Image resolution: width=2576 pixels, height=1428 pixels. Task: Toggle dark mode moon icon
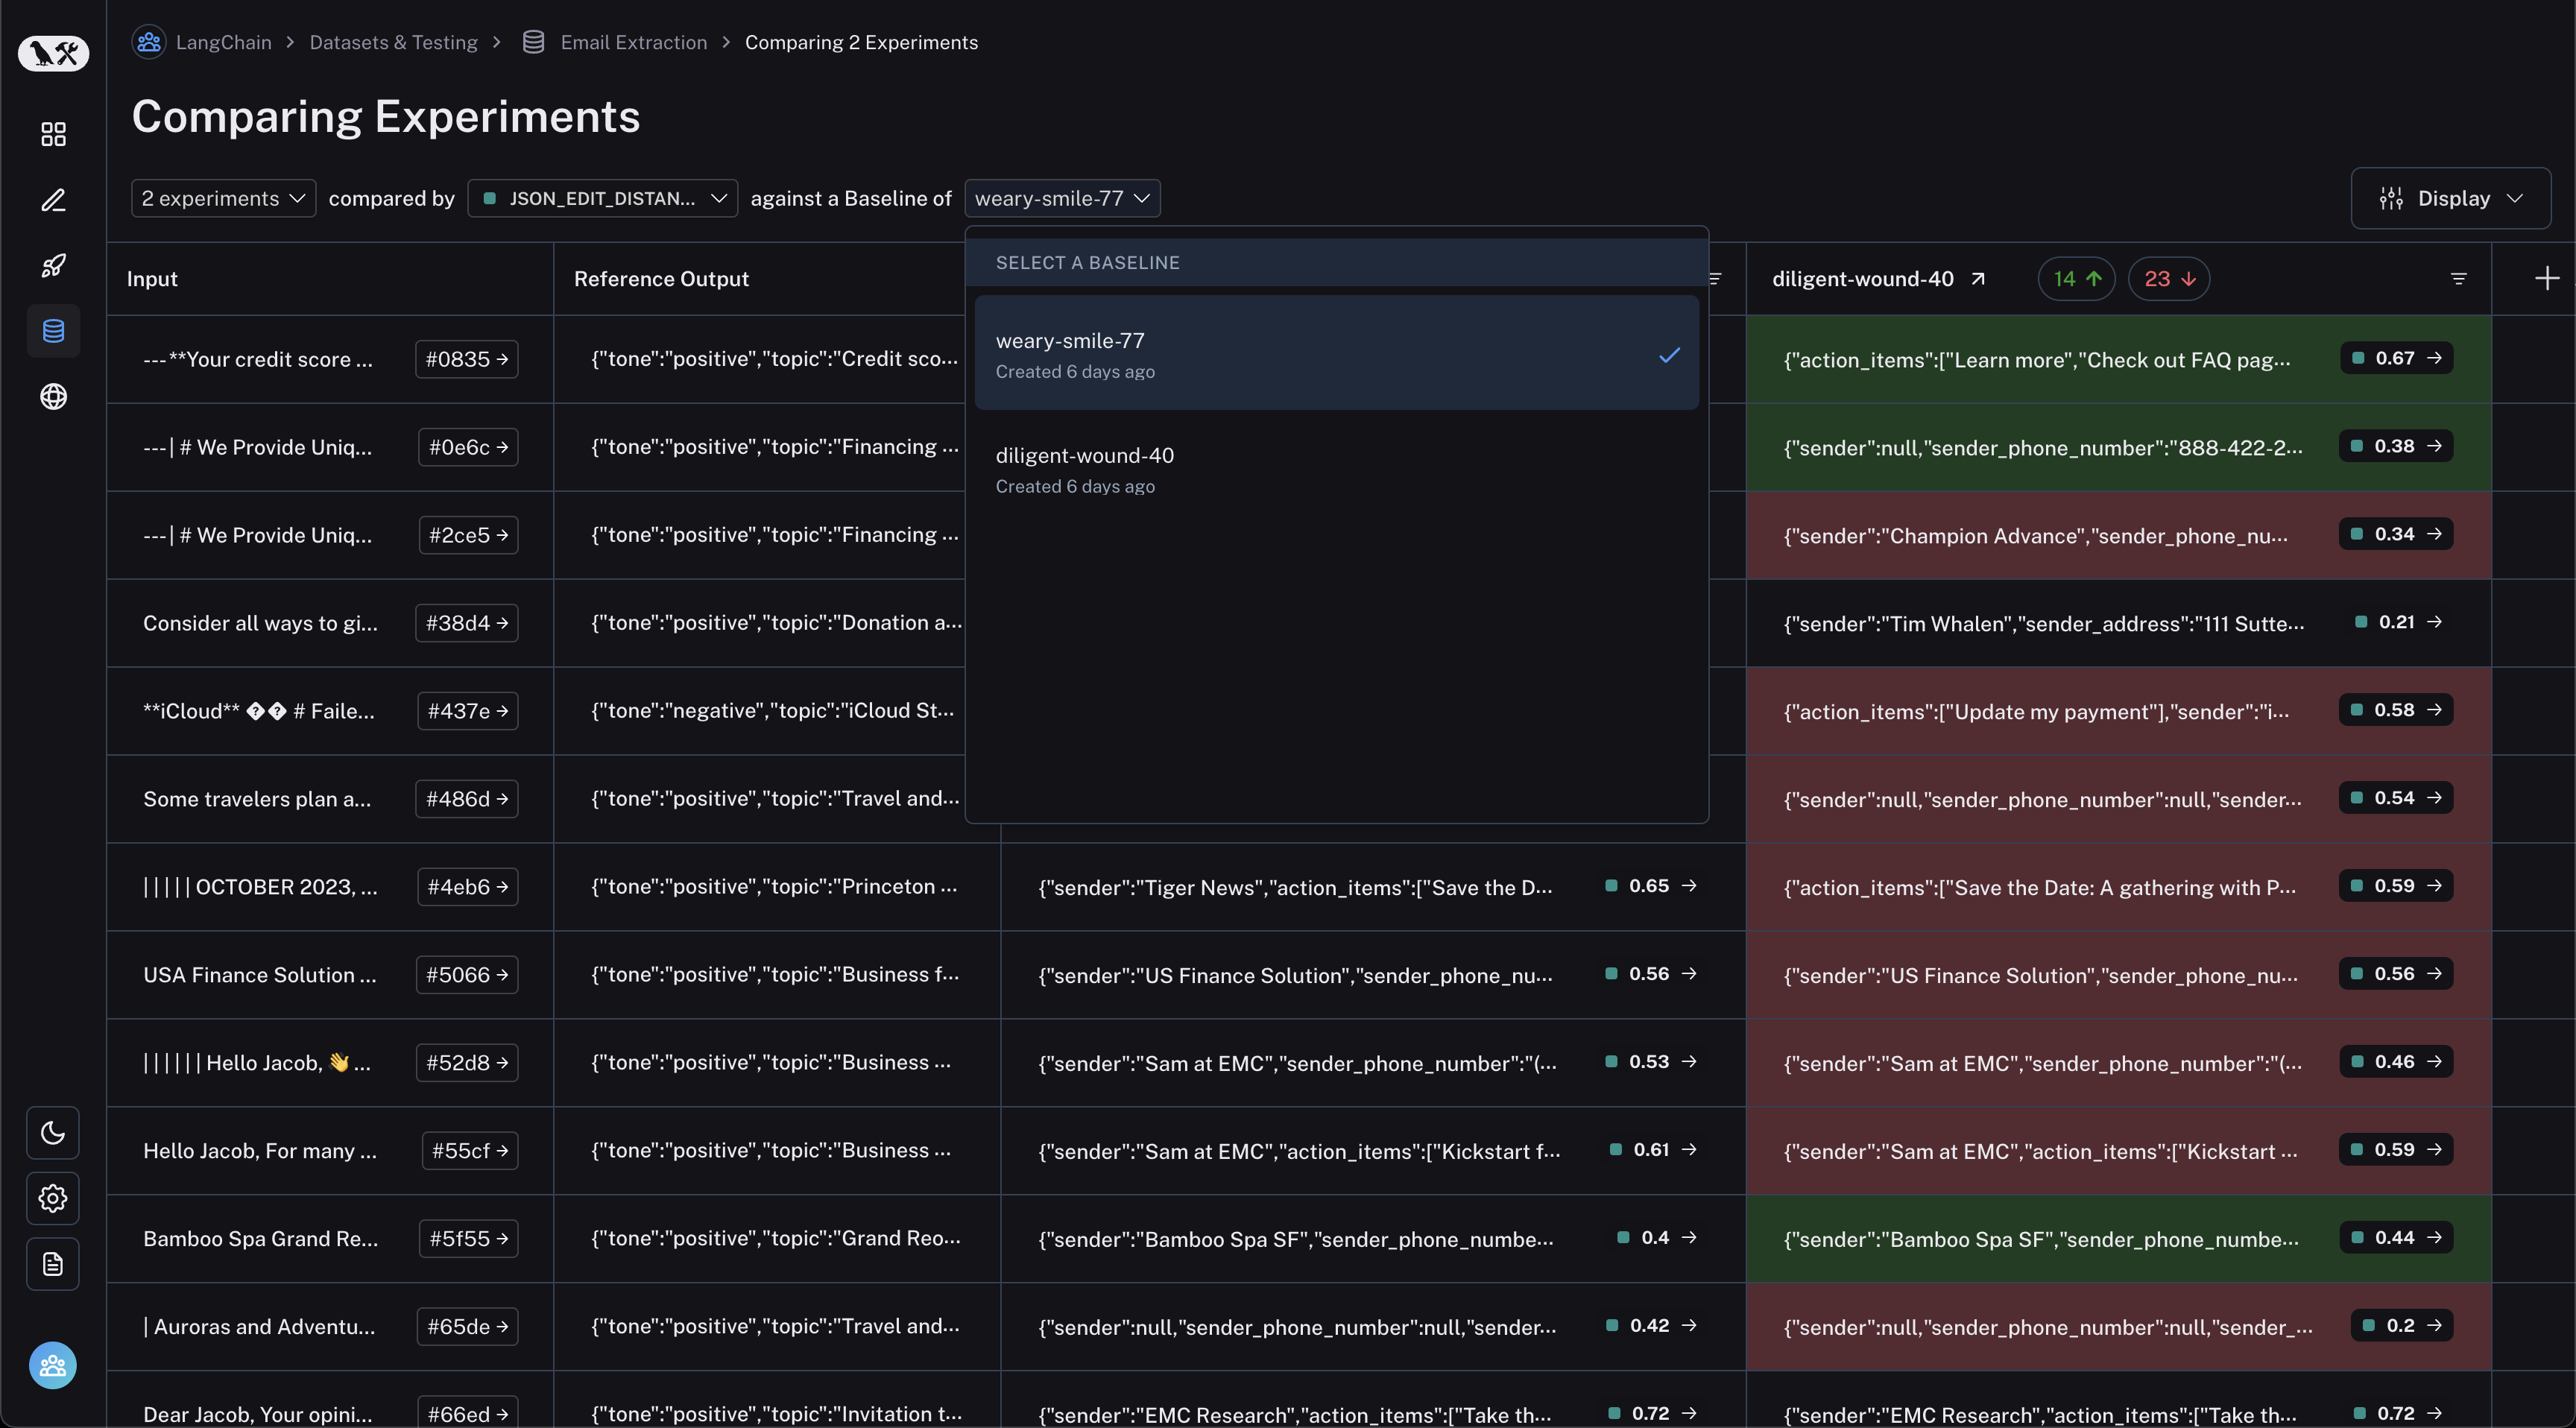[53, 1132]
